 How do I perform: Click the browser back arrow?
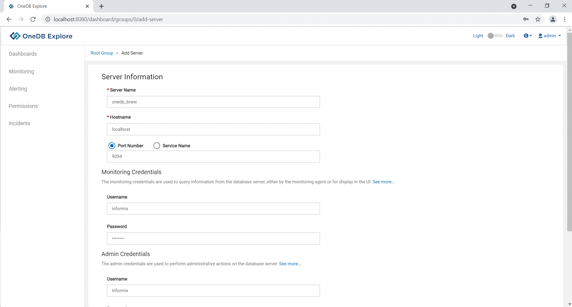9,19
